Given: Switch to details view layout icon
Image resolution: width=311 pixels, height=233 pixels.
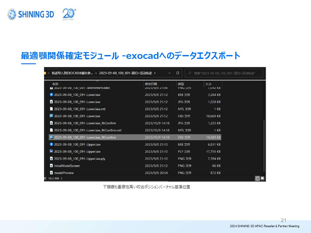Looking at the screenshot, I should pos(258,178).
